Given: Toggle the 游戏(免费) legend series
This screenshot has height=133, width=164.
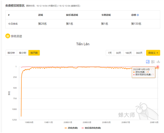Looking at the screenshot, I should point(71,128).
